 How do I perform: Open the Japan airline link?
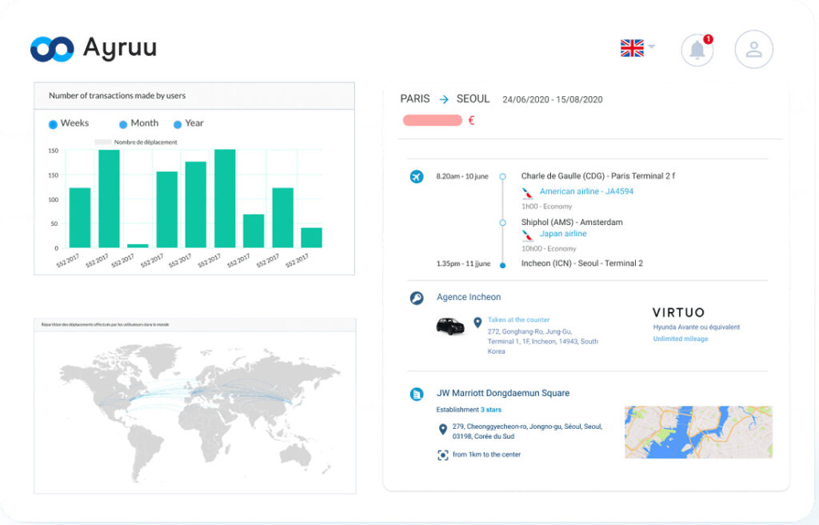click(x=563, y=234)
